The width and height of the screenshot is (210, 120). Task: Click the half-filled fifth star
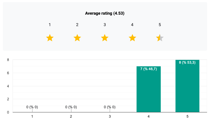coord(160,38)
